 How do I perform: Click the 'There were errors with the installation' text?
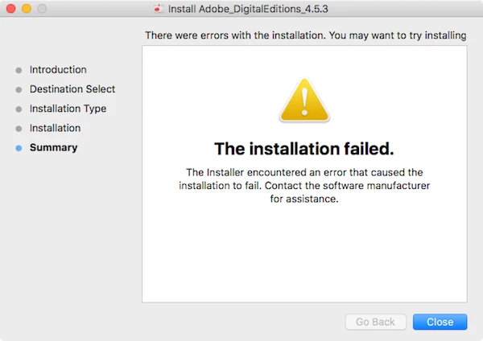235,35
